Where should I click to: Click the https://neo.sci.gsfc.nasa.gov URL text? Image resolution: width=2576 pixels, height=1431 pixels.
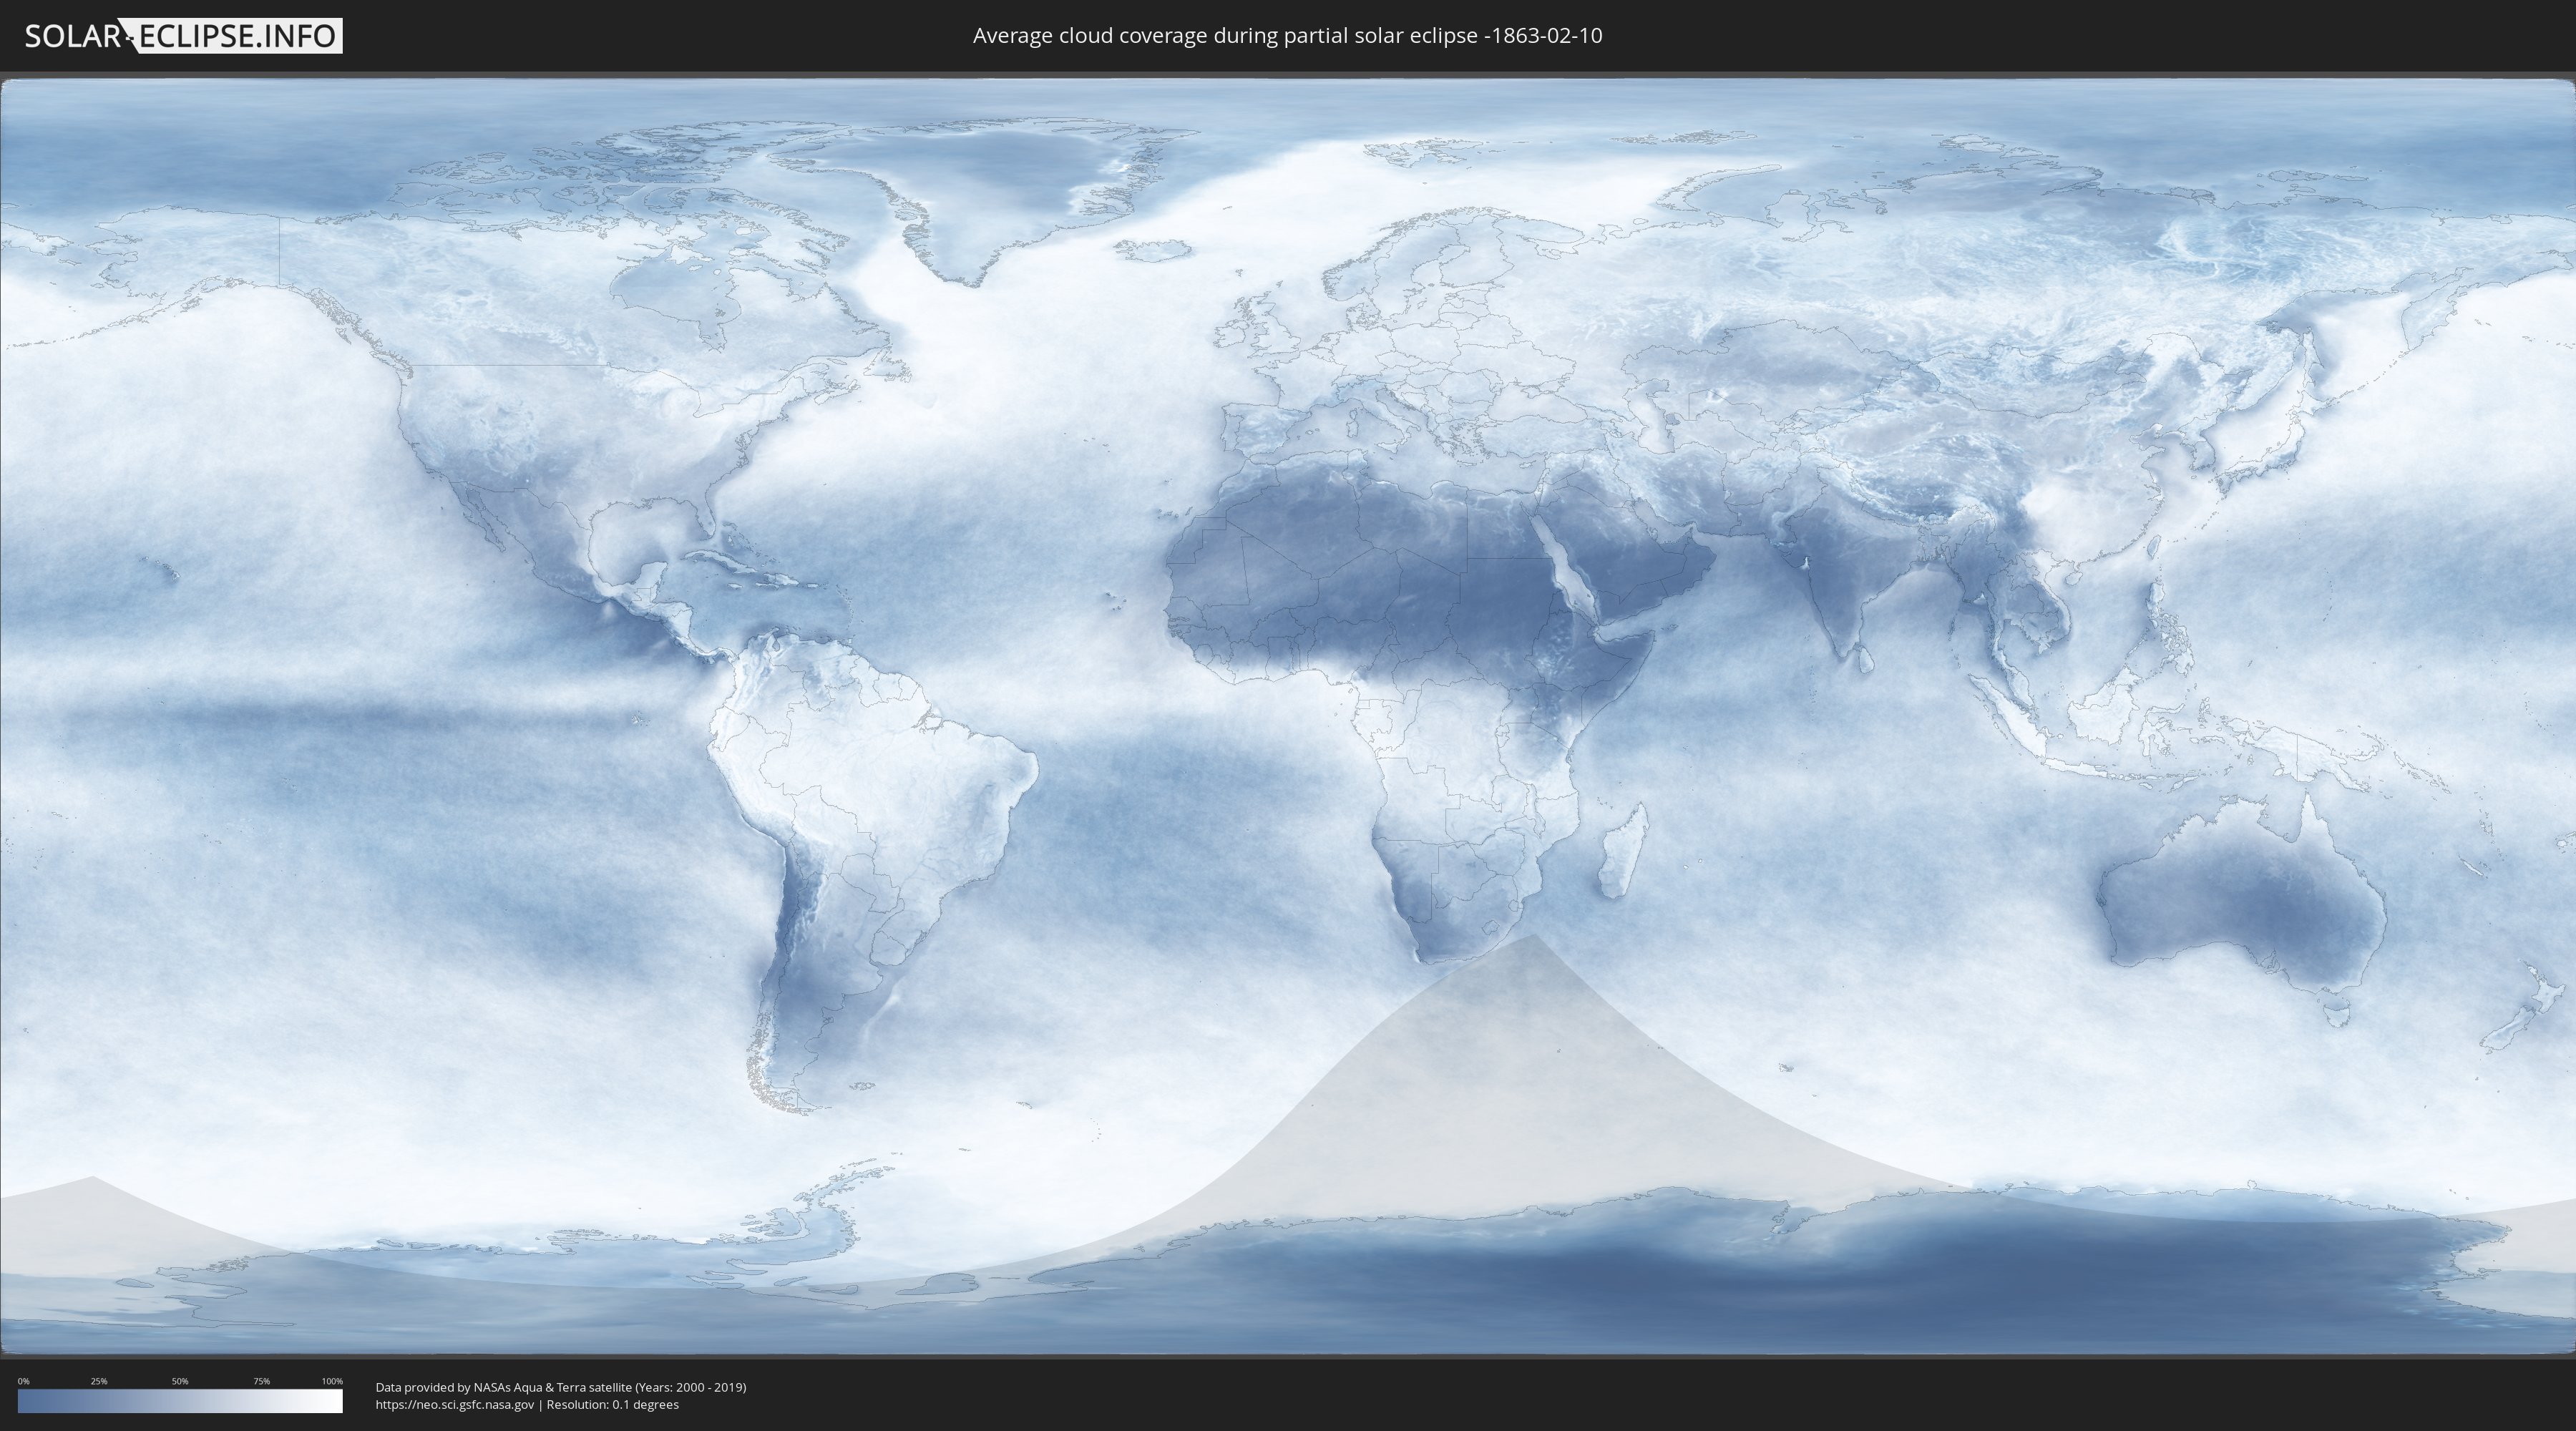click(x=455, y=1405)
